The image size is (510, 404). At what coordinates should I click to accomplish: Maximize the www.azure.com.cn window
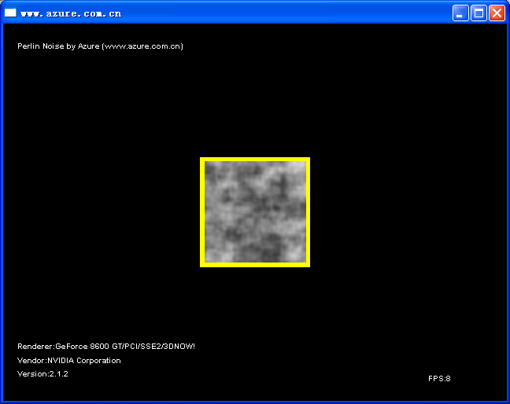tap(479, 13)
